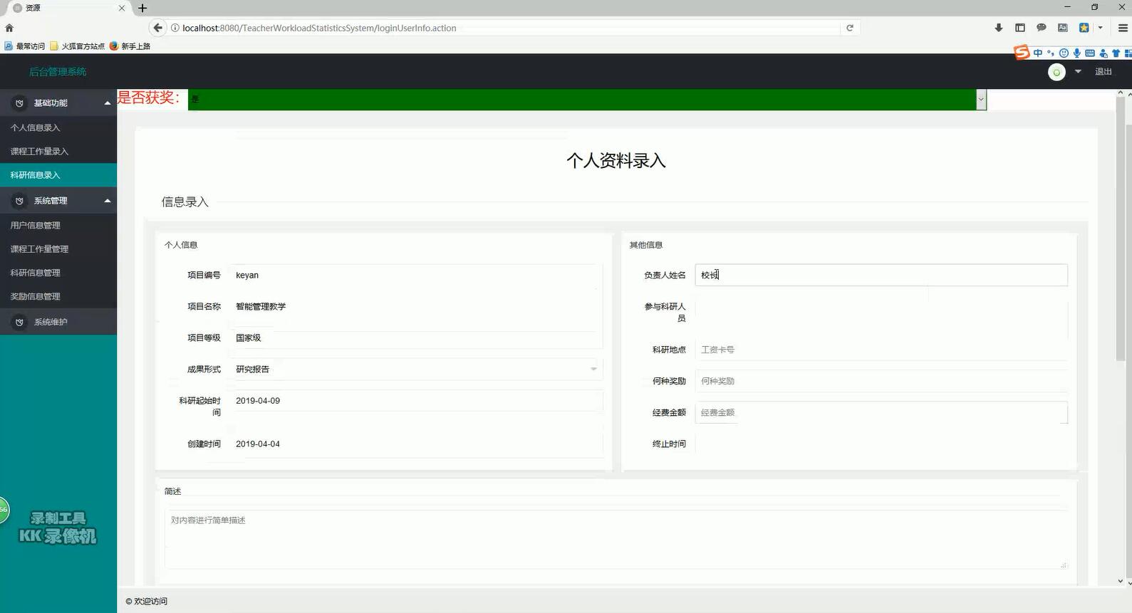This screenshot has width=1132, height=613.
Task: Open the sidebar panel icon
Action: [1020, 28]
